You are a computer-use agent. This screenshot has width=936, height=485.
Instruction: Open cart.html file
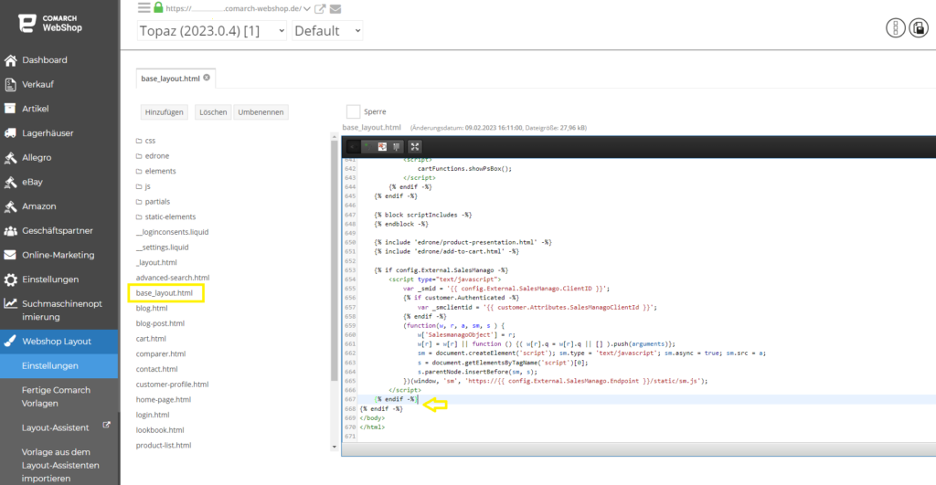(151, 338)
